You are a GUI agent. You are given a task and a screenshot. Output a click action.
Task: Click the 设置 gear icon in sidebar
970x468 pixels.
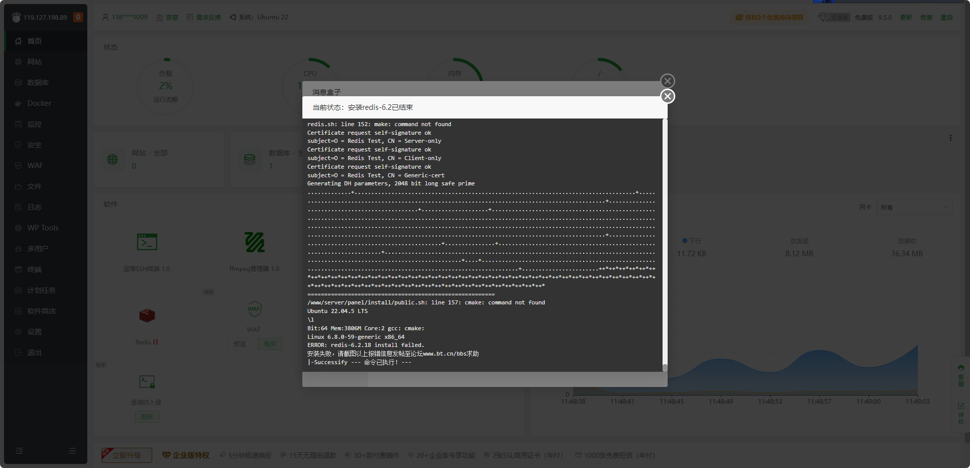pyautogui.click(x=18, y=332)
